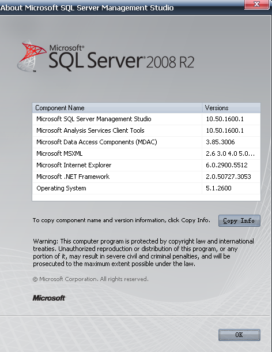
Task: Select the Microsoft .NET Framework row
Action: coord(146,177)
